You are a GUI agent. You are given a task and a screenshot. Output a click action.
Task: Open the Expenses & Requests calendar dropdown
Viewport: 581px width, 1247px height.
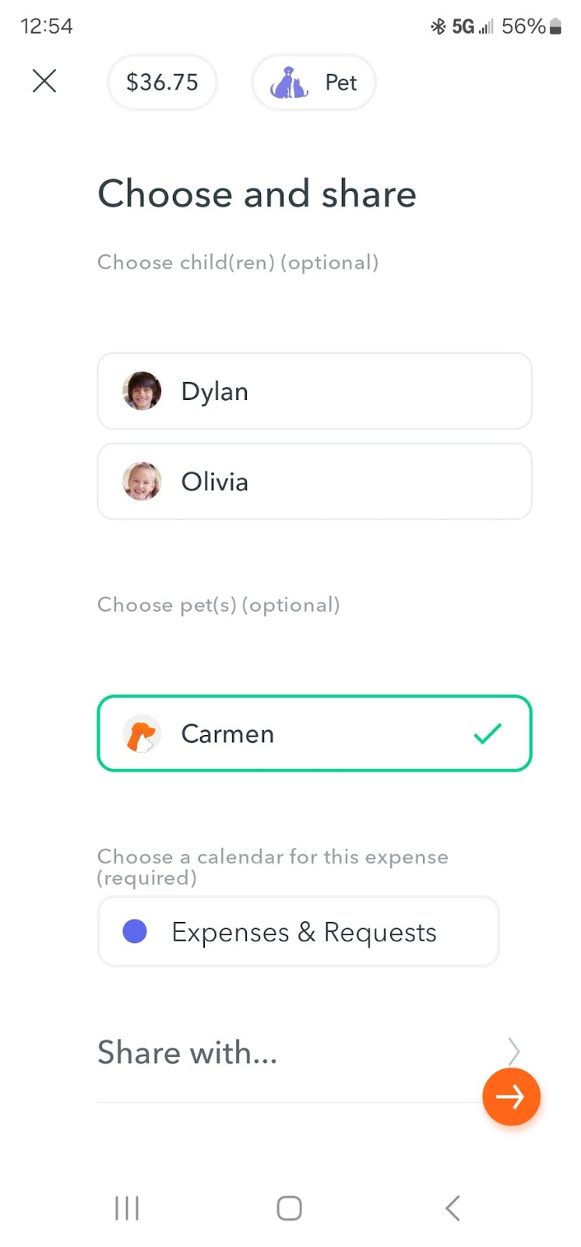pyautogui.click(x=298, y=932)
